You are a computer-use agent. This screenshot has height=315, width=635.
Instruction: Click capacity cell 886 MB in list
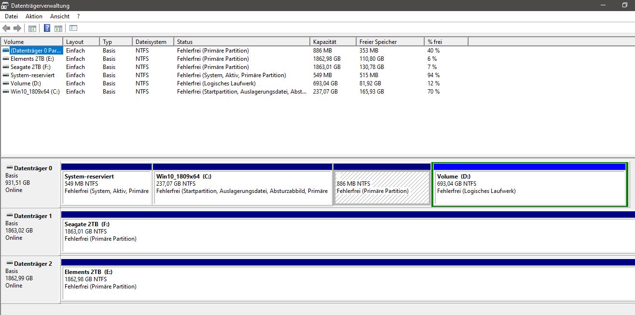322,51
